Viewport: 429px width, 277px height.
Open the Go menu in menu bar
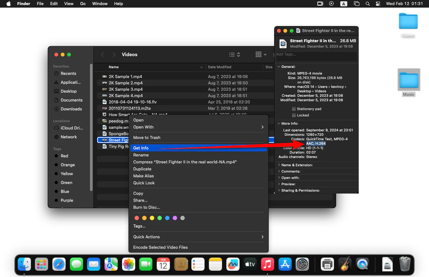coord(83,4)
